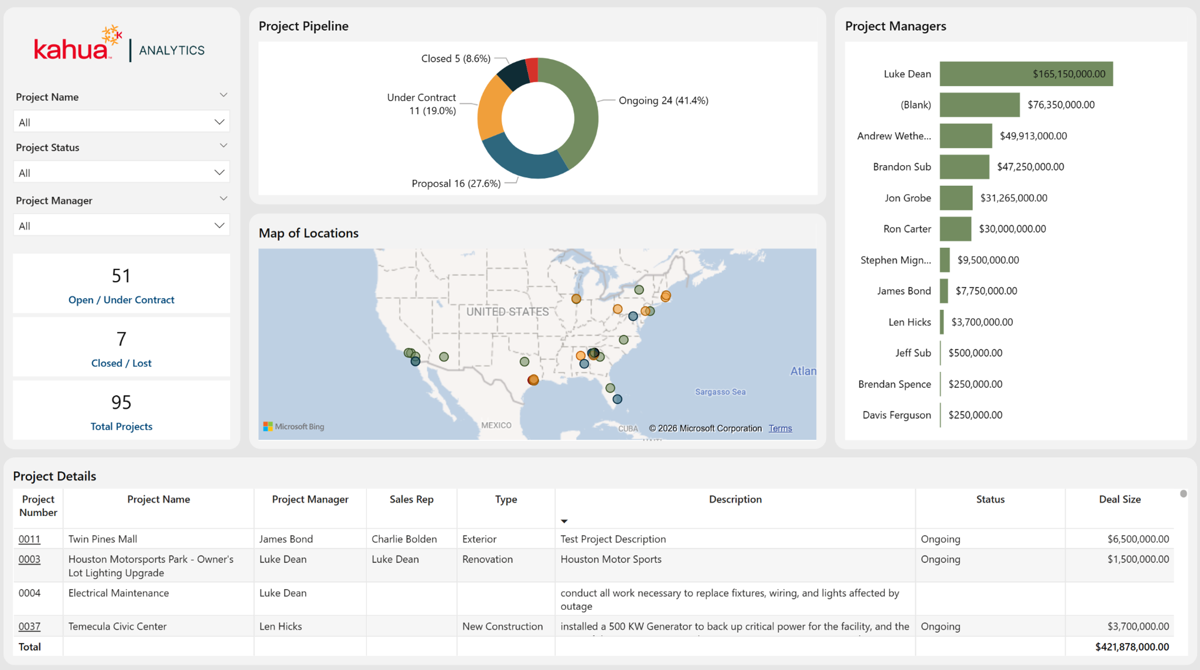Sort by the Deal Size column header
1200x670 pixels.
tap(1119, 499)
